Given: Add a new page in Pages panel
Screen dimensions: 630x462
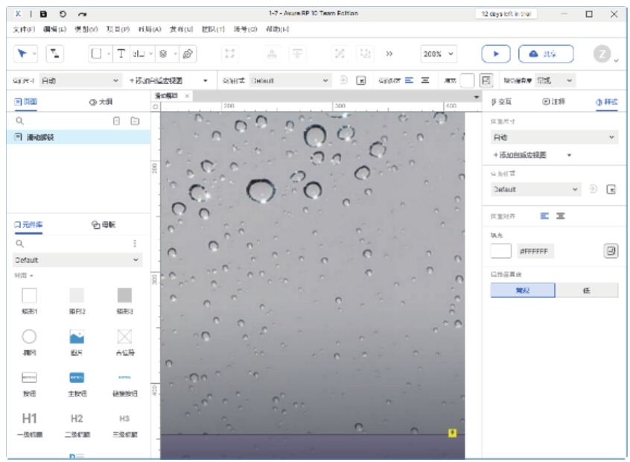Looking at the screenshot, I should (x=116, y=120).
